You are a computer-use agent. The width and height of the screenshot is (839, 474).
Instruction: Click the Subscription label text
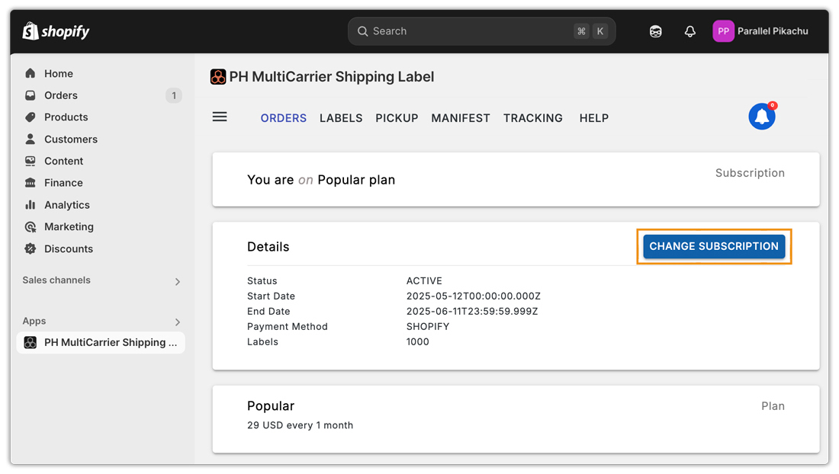click(750, 173)
